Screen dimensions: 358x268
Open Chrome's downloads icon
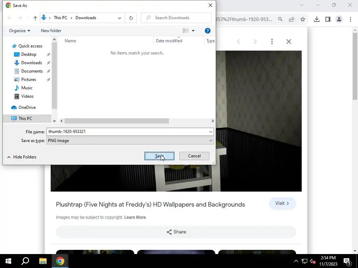pos(317,20)
